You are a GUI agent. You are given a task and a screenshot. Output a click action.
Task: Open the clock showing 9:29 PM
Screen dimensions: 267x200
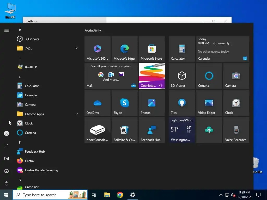(245, 195)
